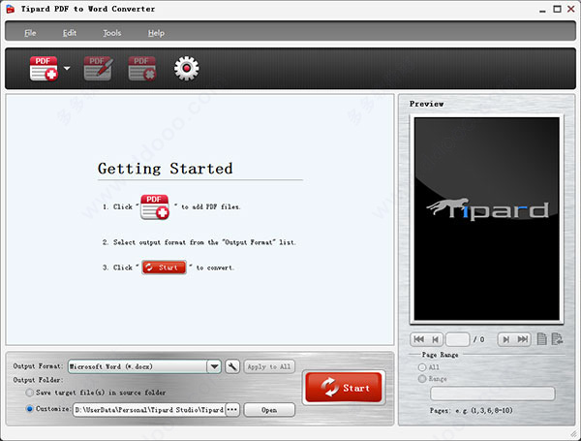Open the Help menu
The width and height of the screenshot is (581, 441).
click(156, 33)
